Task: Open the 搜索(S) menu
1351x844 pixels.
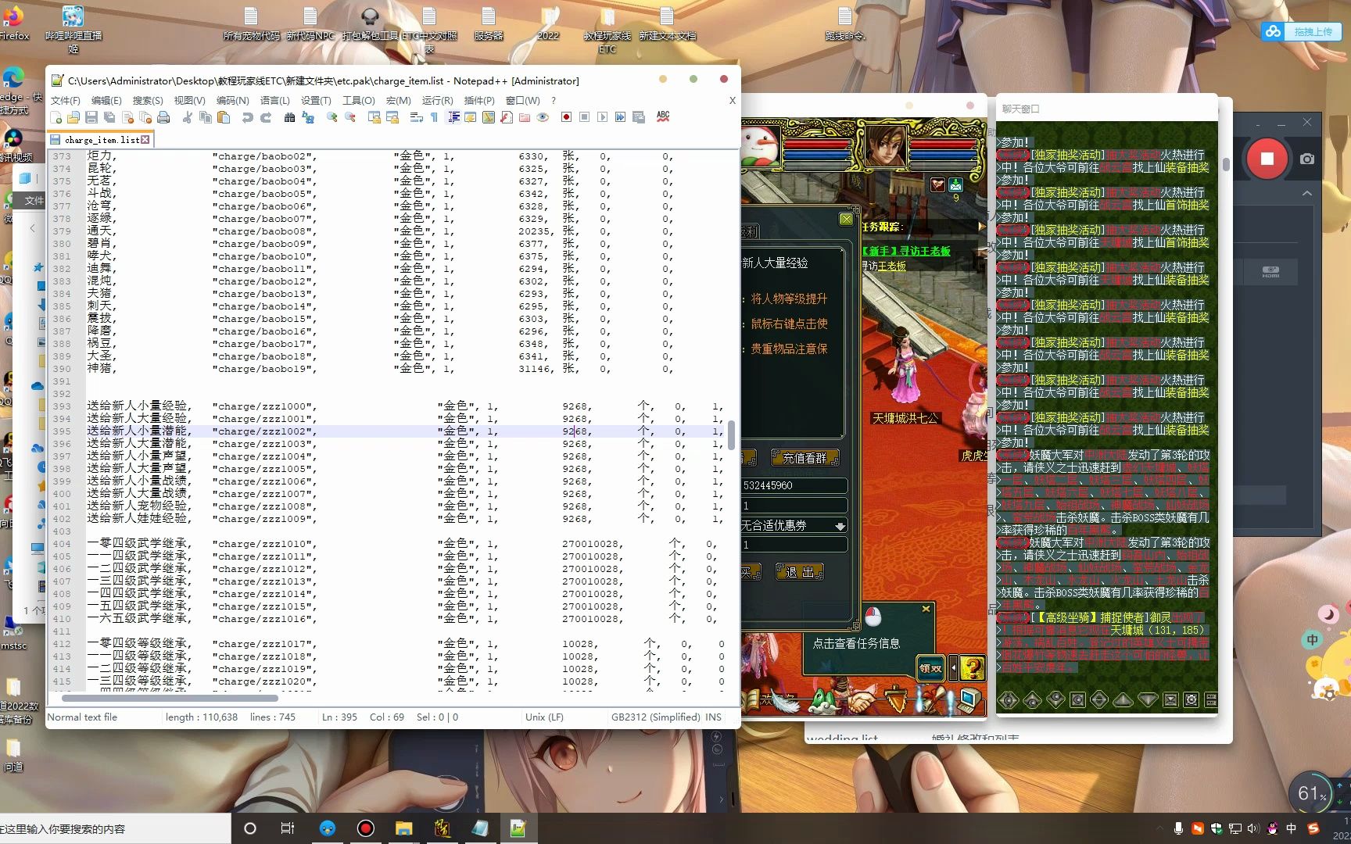Action: coord(148,100)
